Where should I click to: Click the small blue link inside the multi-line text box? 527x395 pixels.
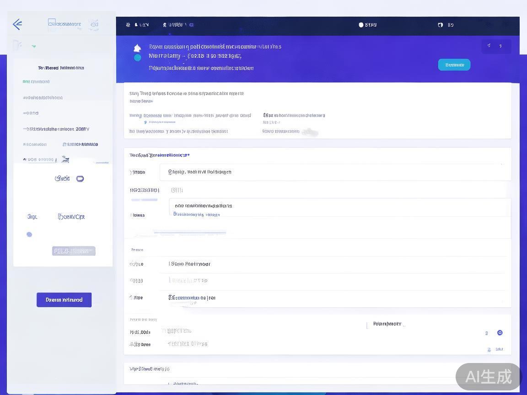coord(196,214)
